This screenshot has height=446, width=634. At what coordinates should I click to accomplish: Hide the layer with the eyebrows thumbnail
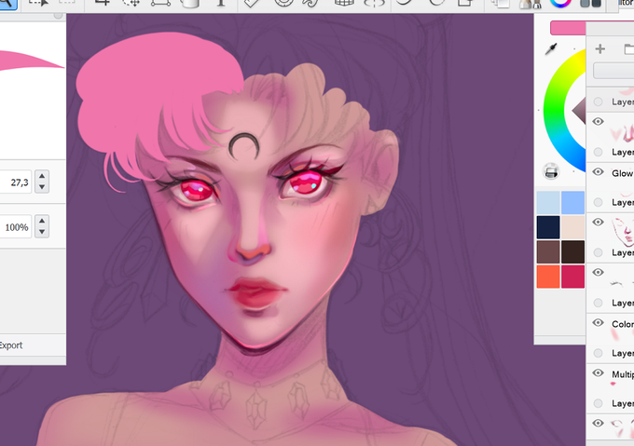[x=598, y=272]
